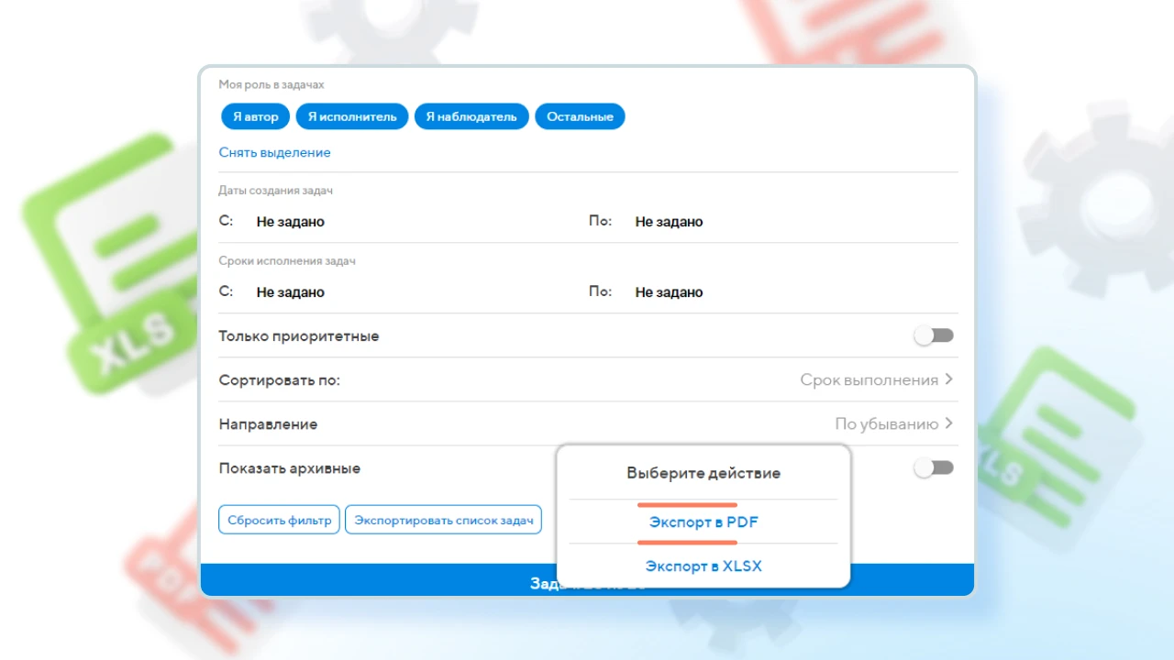Click the "Сортировать по:" label
The image size is (1174, 660).
click(279, 379)
